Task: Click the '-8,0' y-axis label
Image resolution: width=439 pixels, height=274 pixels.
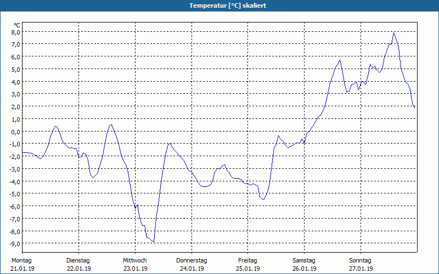Action: click(15, 231)
